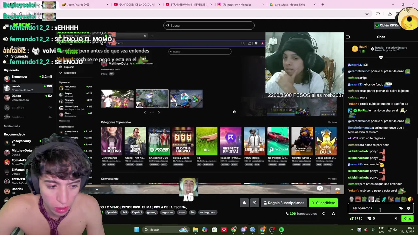Open the browser downloads icon
This screenshot has height=235, width=418.
(390, 14)
